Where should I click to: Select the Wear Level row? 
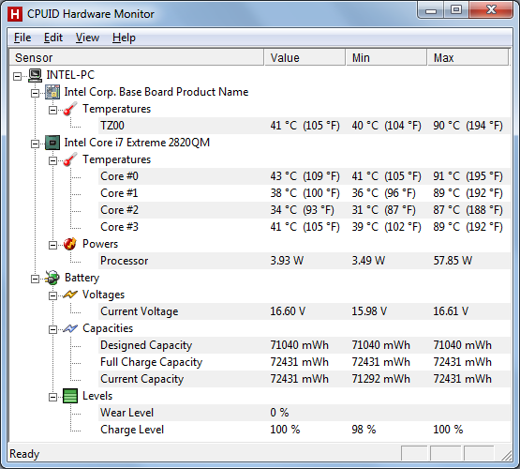305,413
